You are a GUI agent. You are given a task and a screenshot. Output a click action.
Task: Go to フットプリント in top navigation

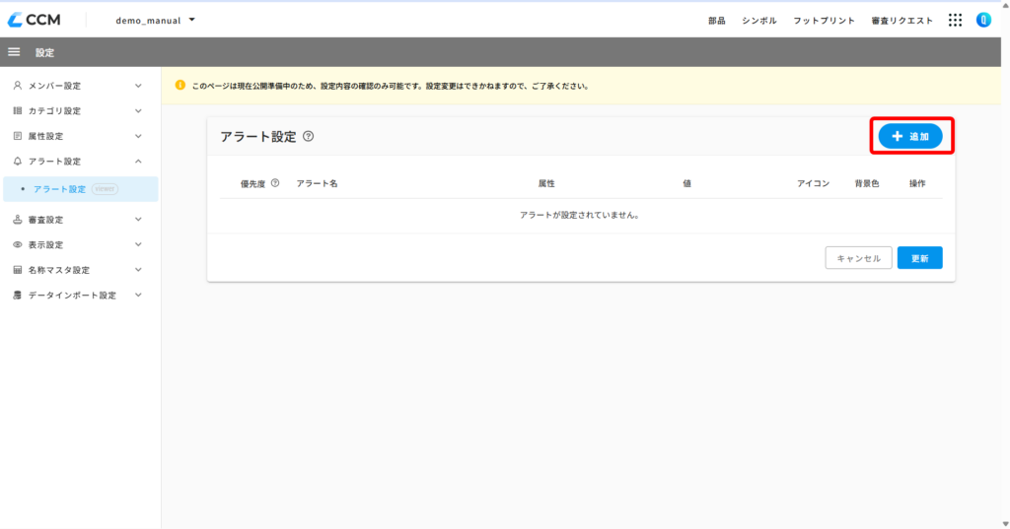(825, 21)
